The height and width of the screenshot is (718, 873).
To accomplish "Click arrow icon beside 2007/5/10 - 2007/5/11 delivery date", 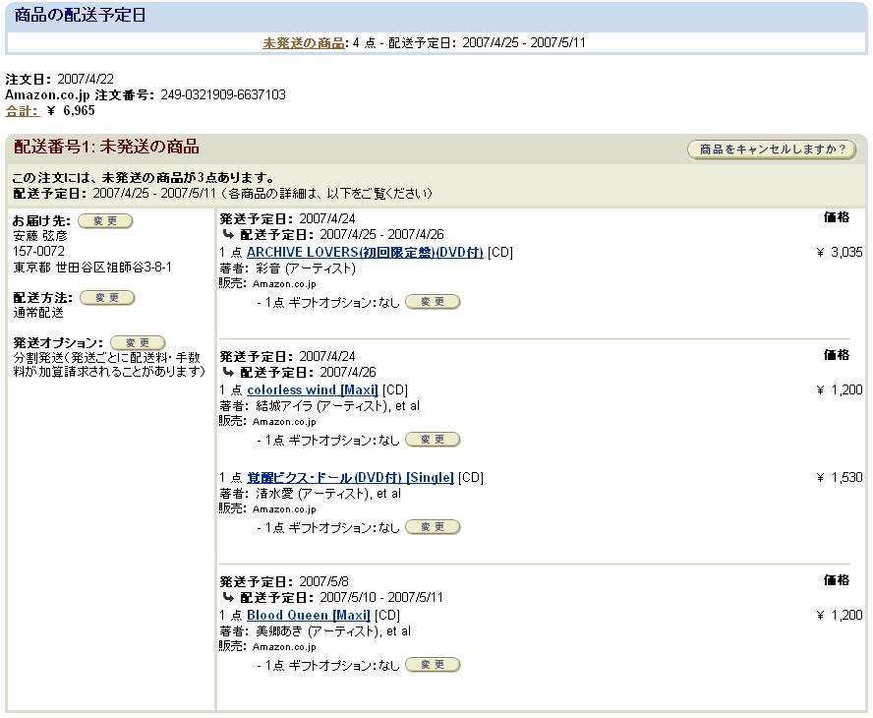I will click(x=228, y=597).
